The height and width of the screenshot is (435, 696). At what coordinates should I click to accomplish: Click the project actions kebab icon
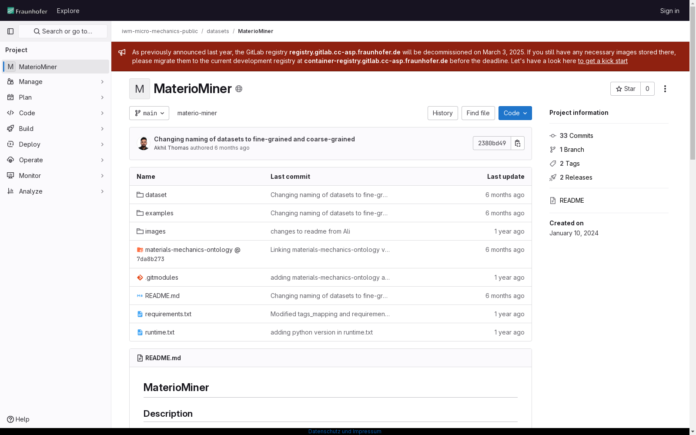[665, 89]
